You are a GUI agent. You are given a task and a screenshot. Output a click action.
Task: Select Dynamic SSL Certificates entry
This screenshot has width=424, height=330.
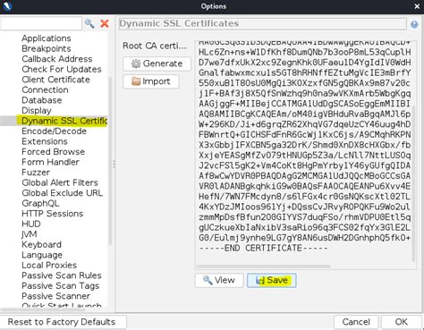click(64, 121)
